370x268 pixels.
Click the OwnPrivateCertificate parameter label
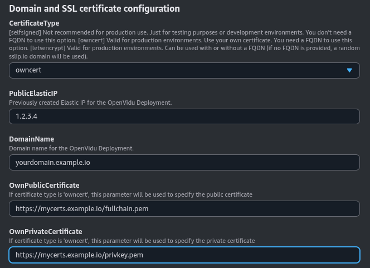[46, 231]
